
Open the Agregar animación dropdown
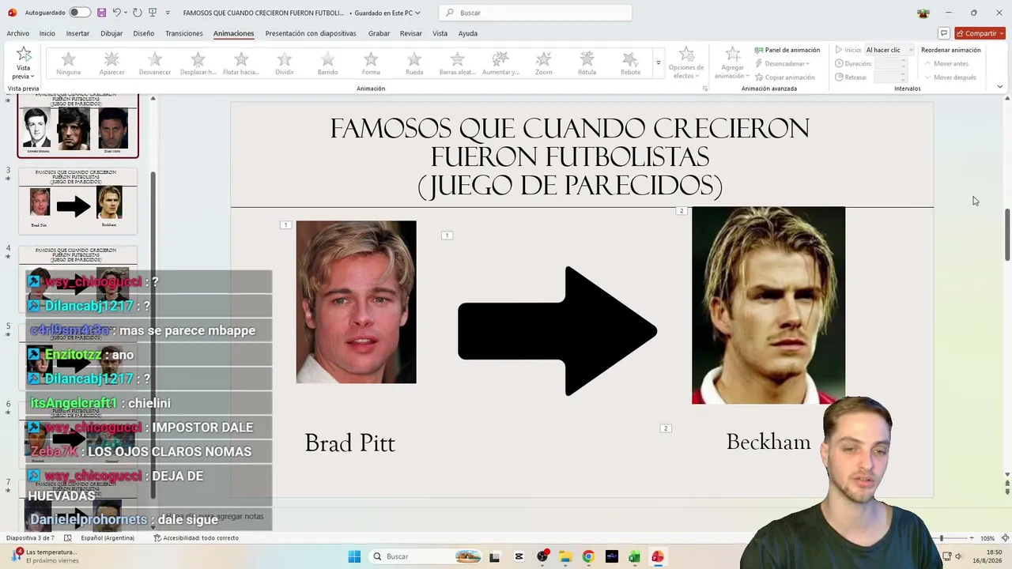coord(732,63)
